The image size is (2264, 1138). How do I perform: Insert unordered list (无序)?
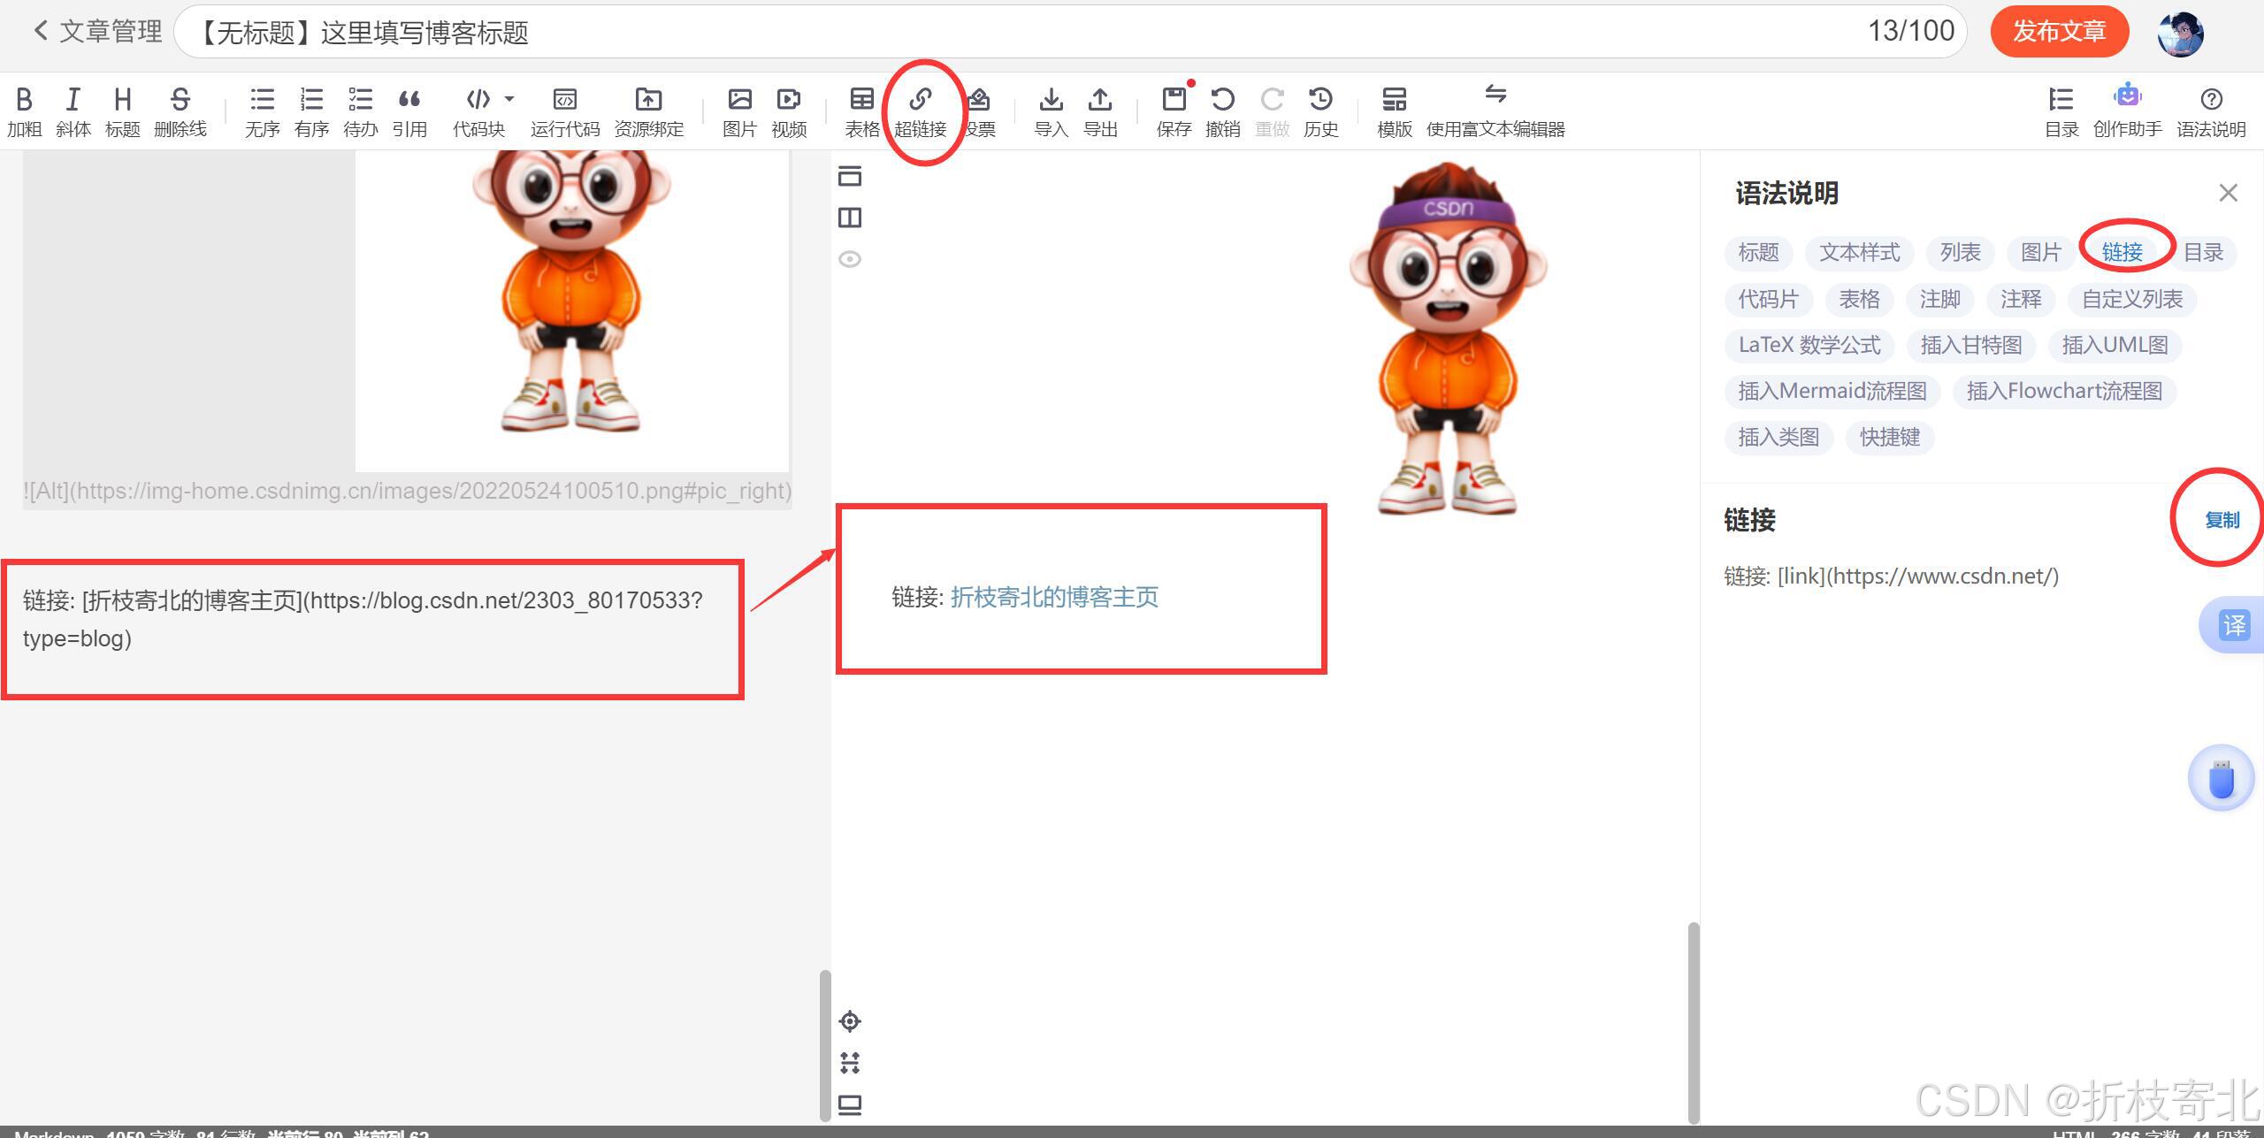point(263,111)
